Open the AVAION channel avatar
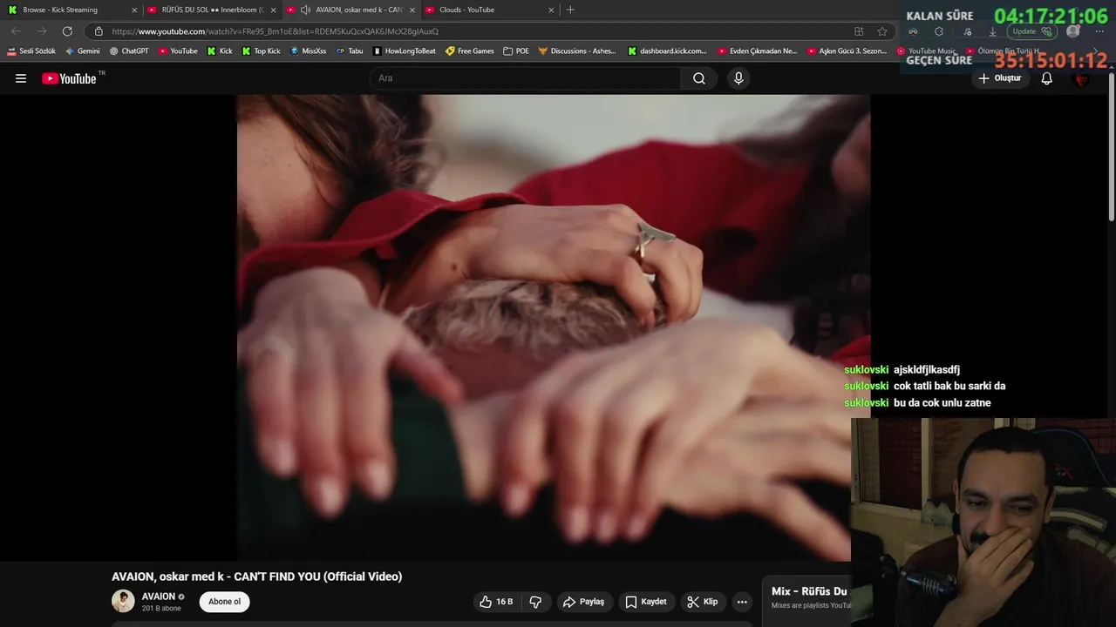1116x627 pixels. click(x=123, y=601)
